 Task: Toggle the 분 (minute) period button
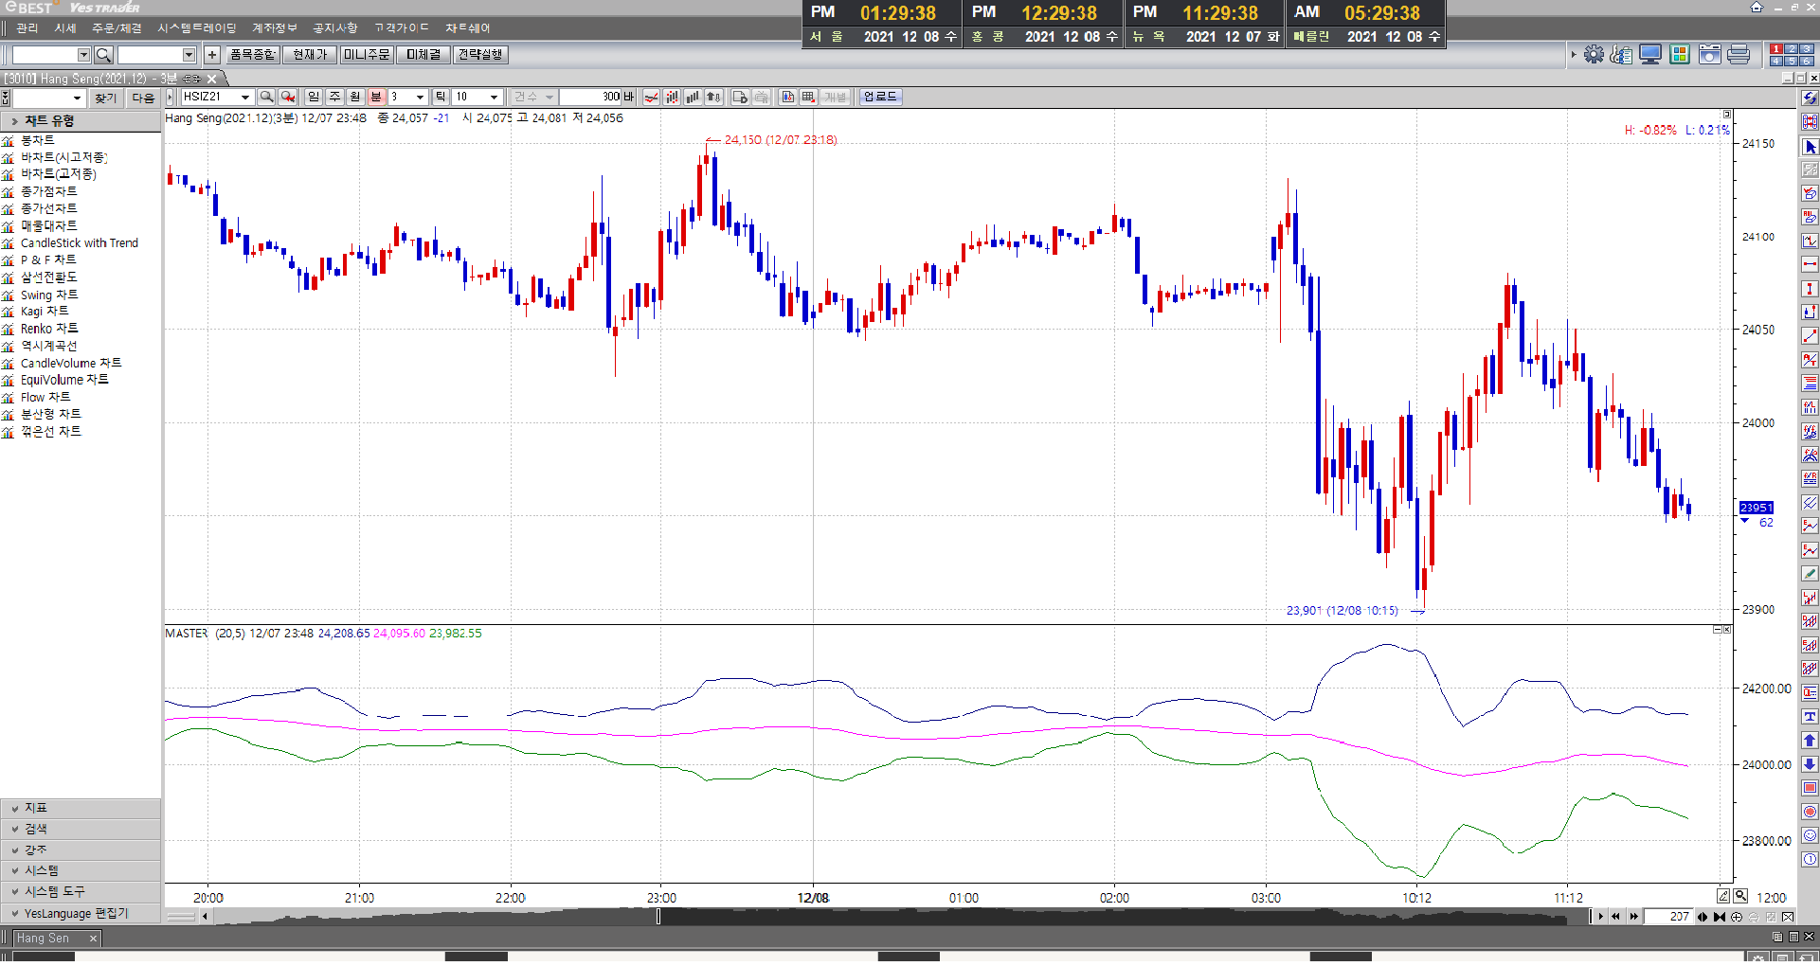(x=376, y=97)
